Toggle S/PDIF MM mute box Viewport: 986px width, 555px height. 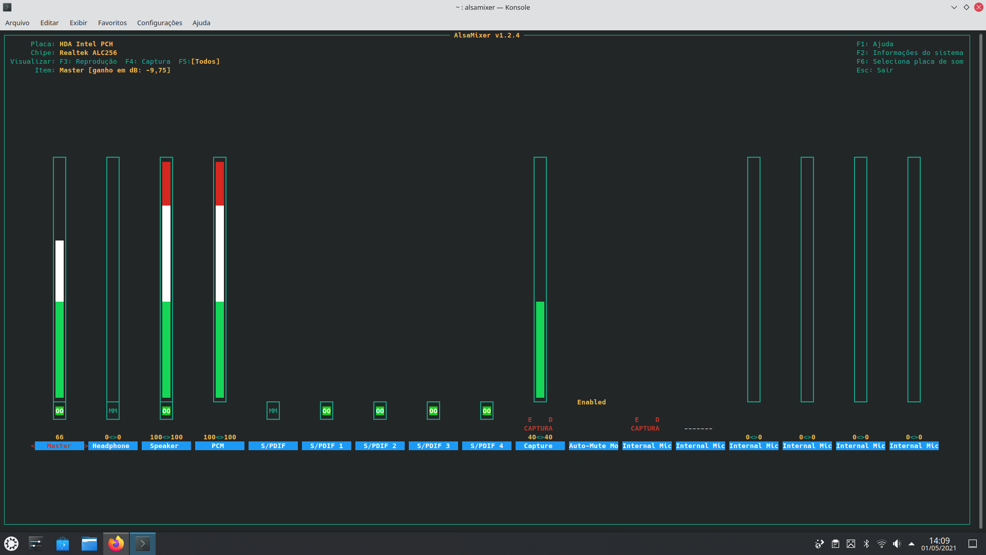point(273,411)
